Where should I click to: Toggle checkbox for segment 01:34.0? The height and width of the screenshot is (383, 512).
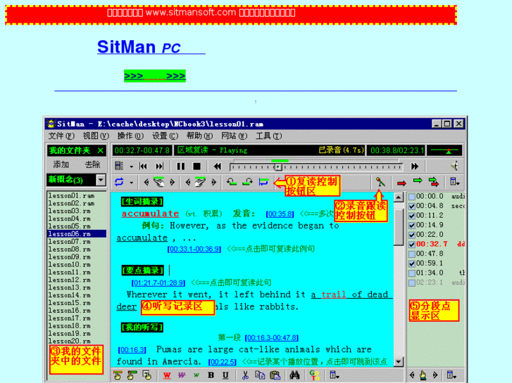coord(412,273)
